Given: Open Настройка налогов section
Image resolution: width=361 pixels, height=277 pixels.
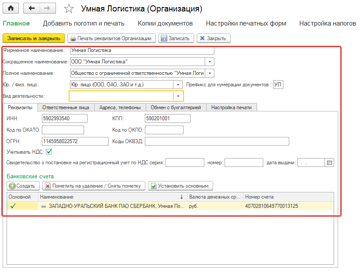Looking at the screenshot, I should (328, 23).
